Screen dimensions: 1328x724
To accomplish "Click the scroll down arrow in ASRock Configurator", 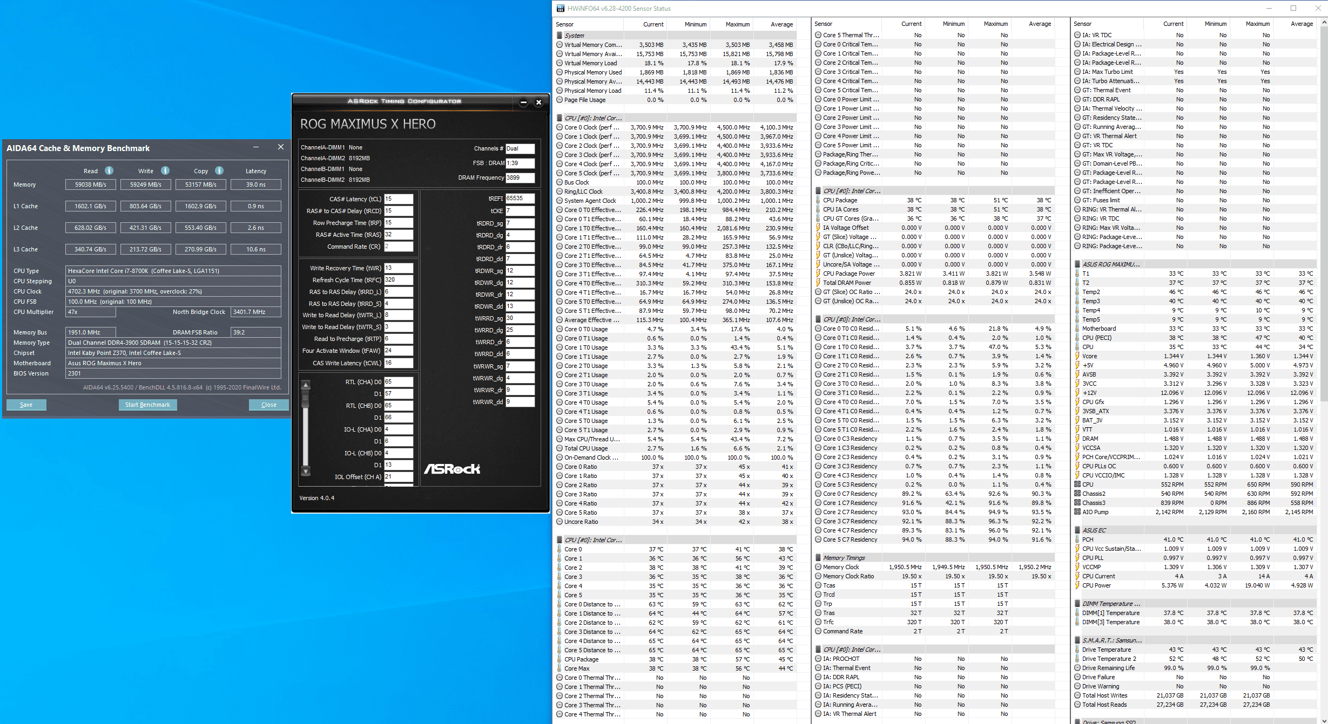I will point(306,472).
